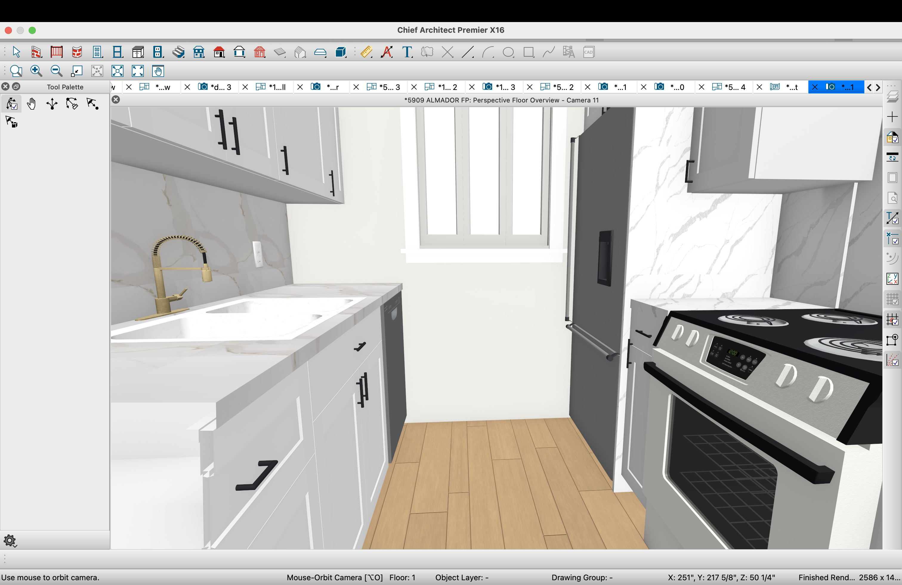Click the Zoom Out button

(x=56, y=71)
